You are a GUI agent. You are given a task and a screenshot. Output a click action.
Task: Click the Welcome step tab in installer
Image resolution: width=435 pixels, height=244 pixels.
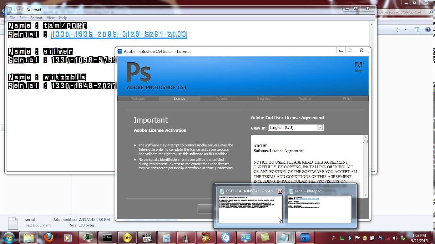coord(138,99)
